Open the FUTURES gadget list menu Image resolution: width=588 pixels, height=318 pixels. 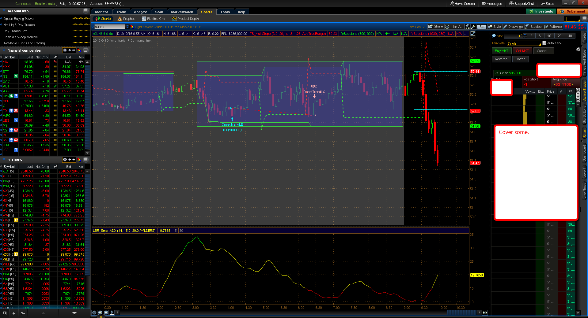86,160
